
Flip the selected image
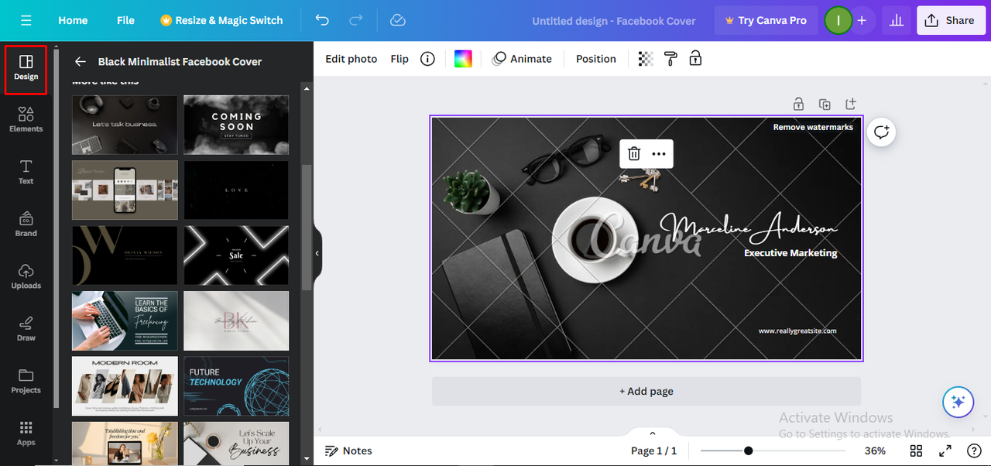coord(399,59)
